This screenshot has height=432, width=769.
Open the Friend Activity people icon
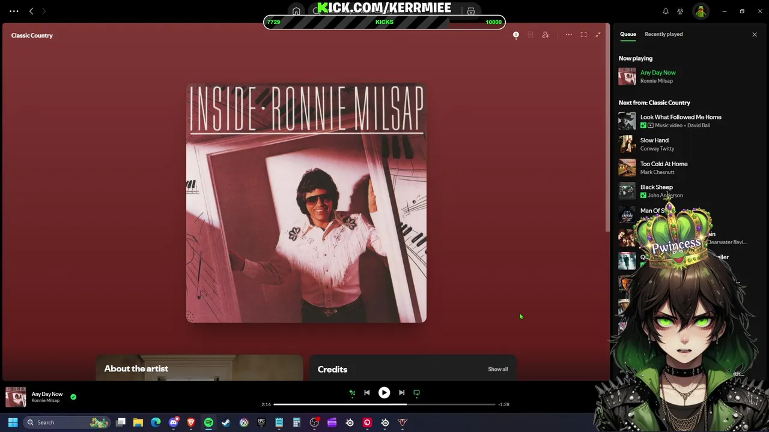pyautogui.click(x=680, y=11)
